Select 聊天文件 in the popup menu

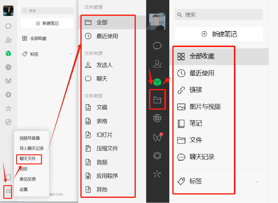coord(28,159)
